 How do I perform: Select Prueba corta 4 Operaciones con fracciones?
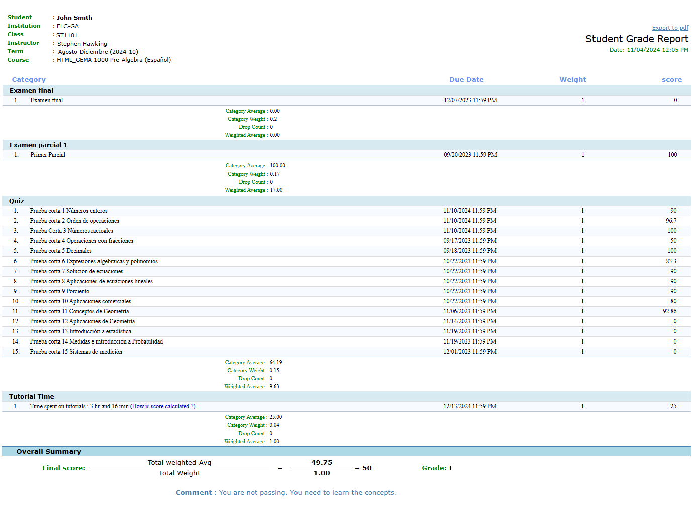coord(81,241)
